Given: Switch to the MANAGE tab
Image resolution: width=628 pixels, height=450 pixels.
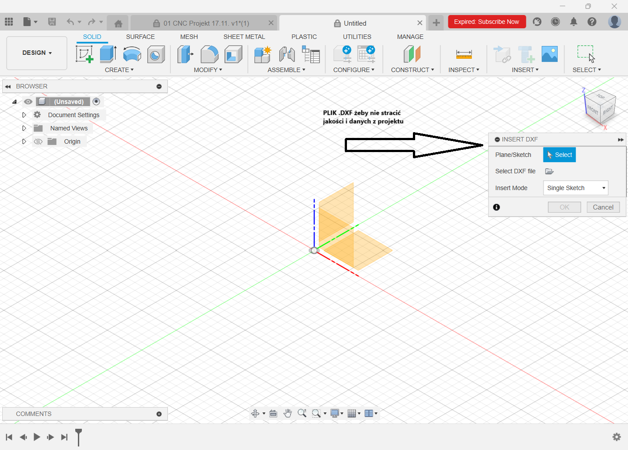Looking at the screenshot, I should tap(410, 37).
